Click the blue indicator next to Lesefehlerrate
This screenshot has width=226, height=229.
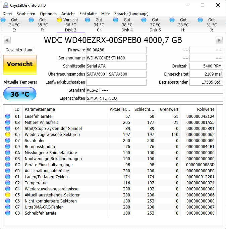(x=8, y=116)
